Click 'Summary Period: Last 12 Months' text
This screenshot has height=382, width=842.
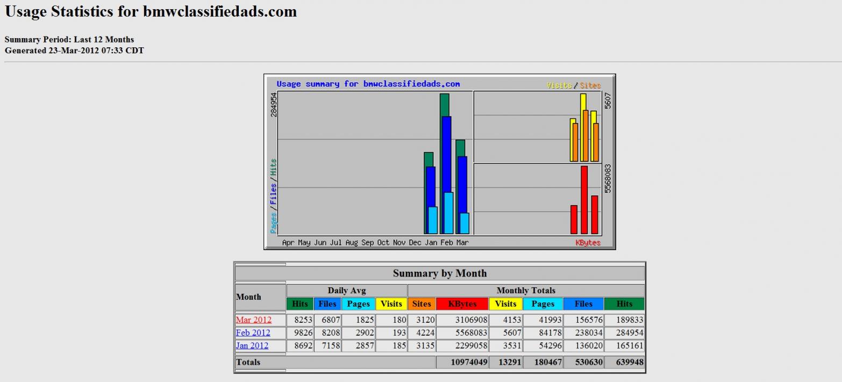pos(69,39)
